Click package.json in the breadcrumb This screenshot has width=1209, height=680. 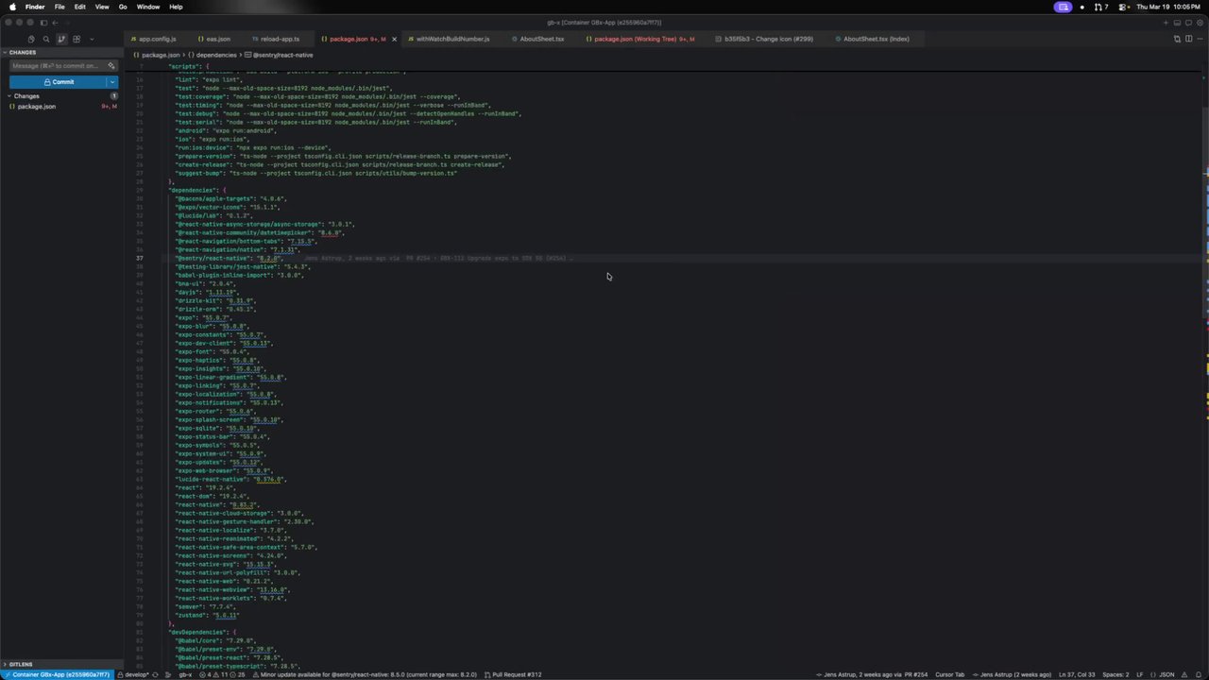pos(161,55)
